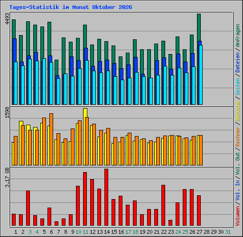The height and width of the screenshot is (237, 243).
Task: Click day label '27' on the x-axis
Action: (x=199, y=232)
